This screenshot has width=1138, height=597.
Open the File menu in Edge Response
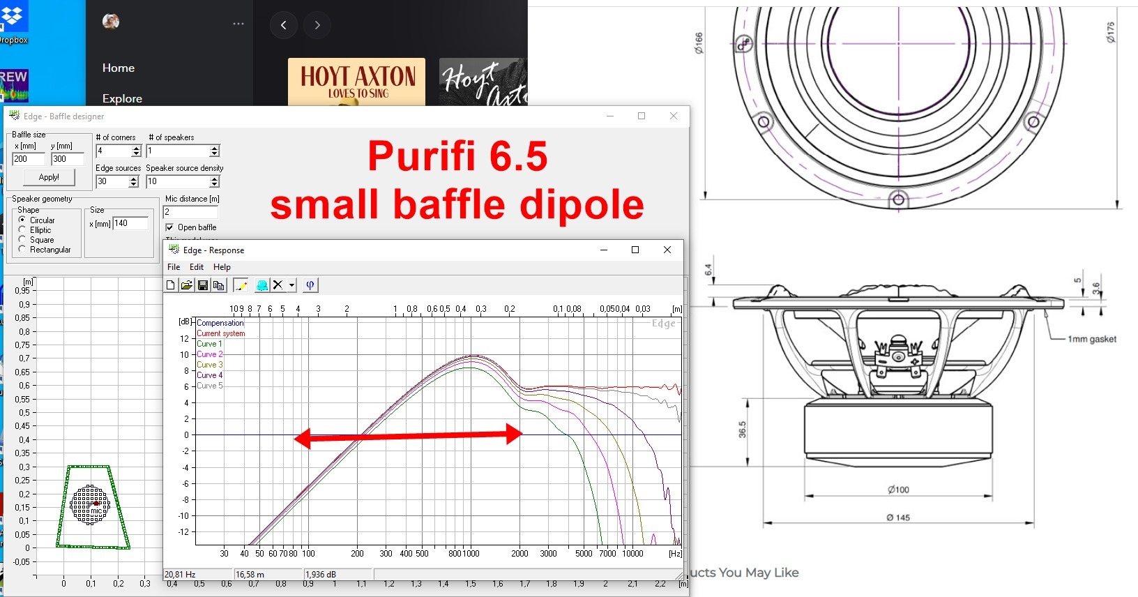(174, 267)
